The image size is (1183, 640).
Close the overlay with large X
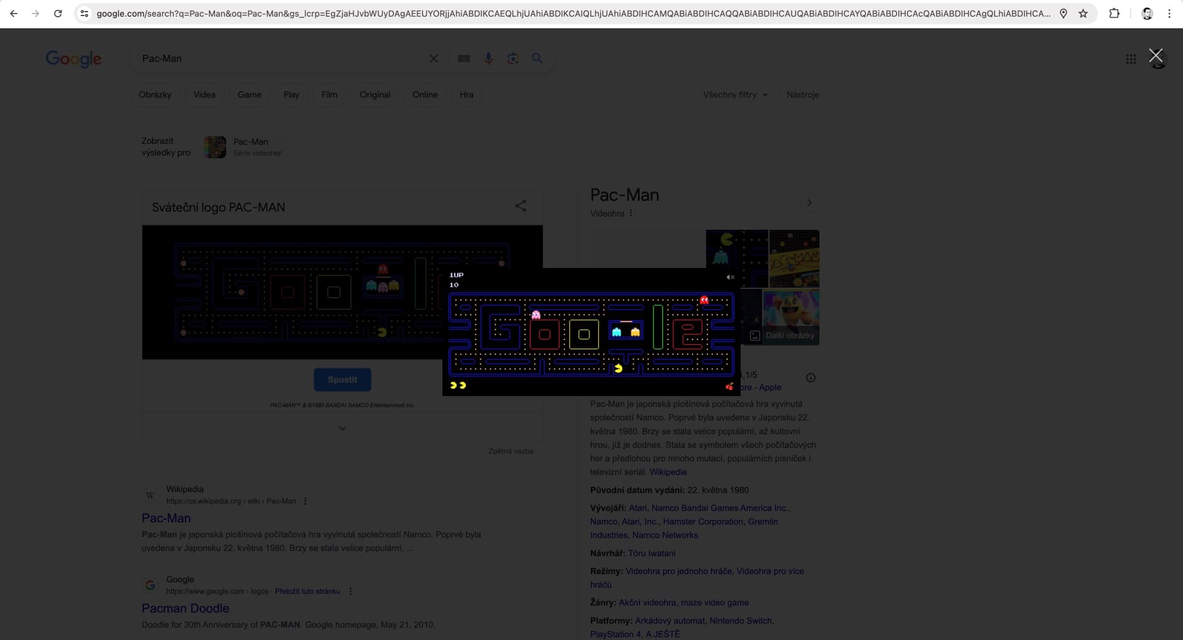tap(1156, 55)
